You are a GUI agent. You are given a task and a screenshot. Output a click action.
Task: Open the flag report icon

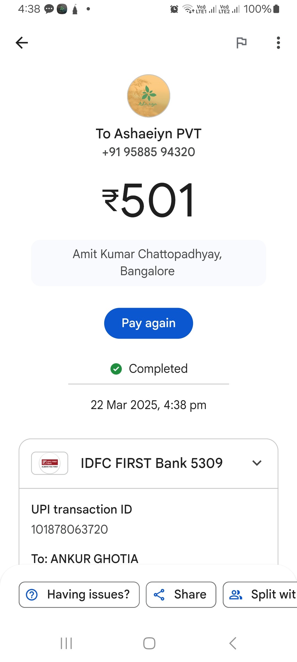(x=241, y=43)
